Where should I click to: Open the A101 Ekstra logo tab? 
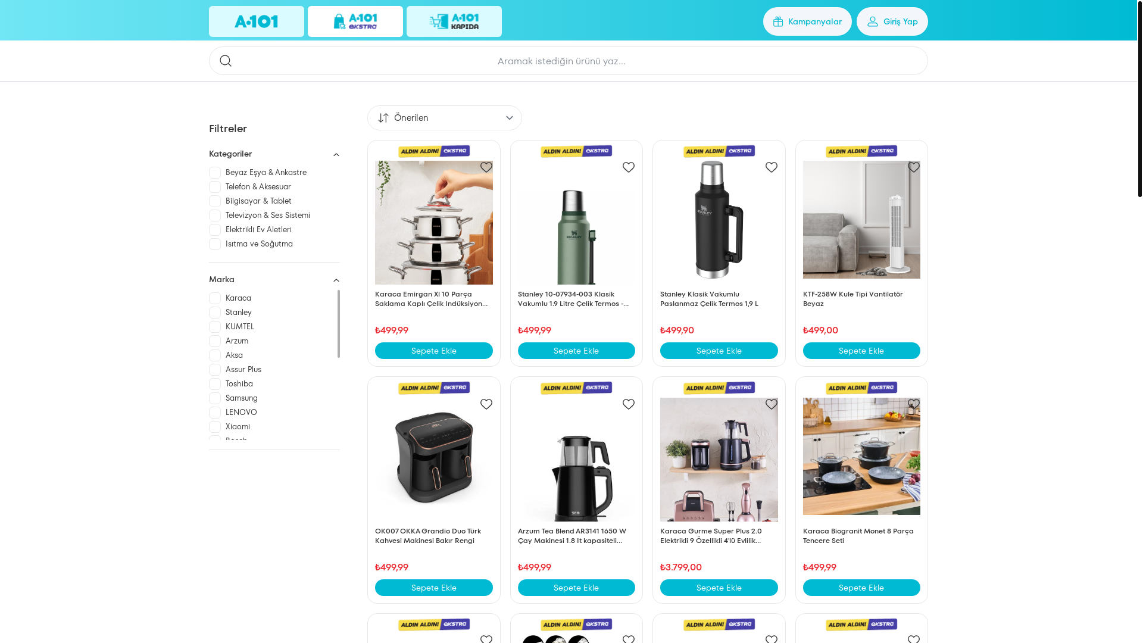point(355,21)
